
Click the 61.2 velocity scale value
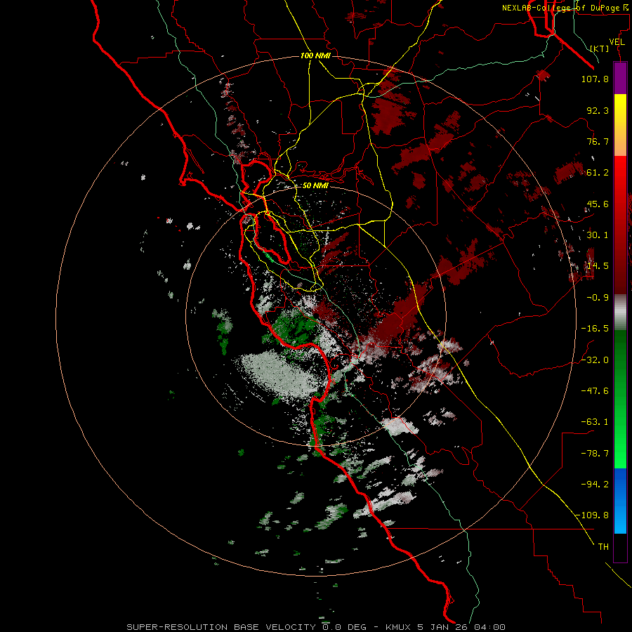pyautogui.click(x=598, y=173)
